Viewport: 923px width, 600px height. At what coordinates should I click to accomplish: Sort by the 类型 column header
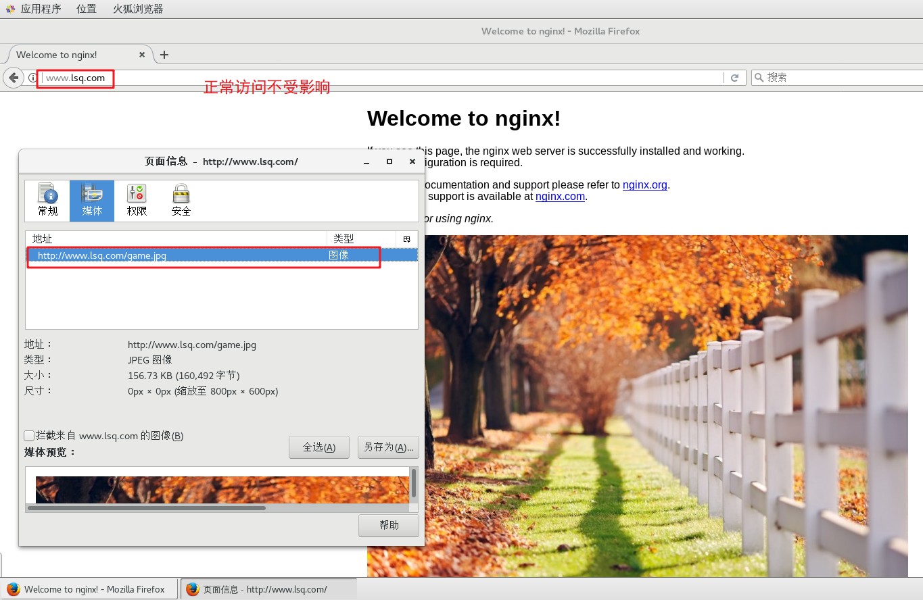(362, 239)
